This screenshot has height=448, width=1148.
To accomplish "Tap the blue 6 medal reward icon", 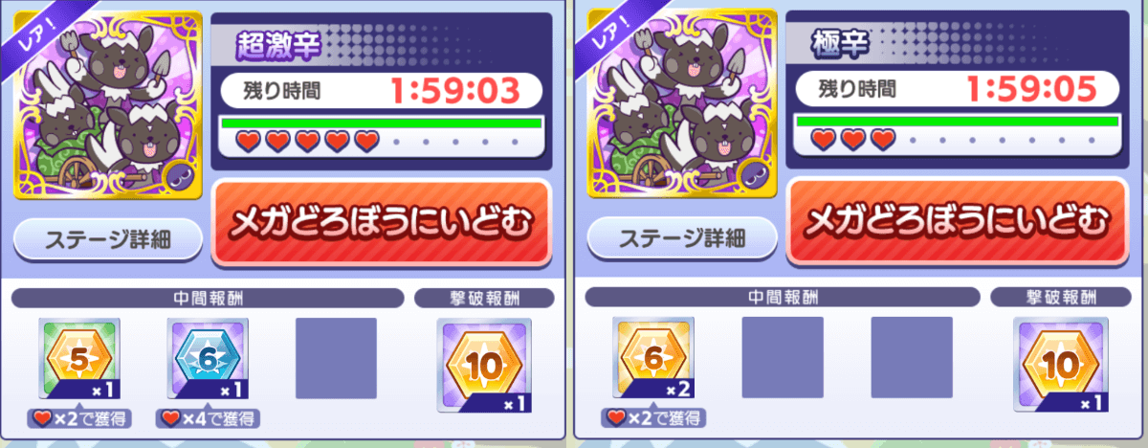I will [x=209, y=359].
